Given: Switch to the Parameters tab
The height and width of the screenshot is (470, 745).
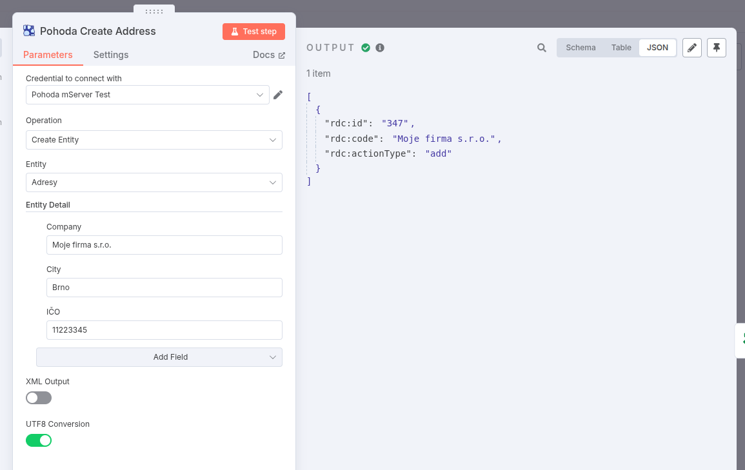Looking at the screenshot, I should [x=48, y=55].
